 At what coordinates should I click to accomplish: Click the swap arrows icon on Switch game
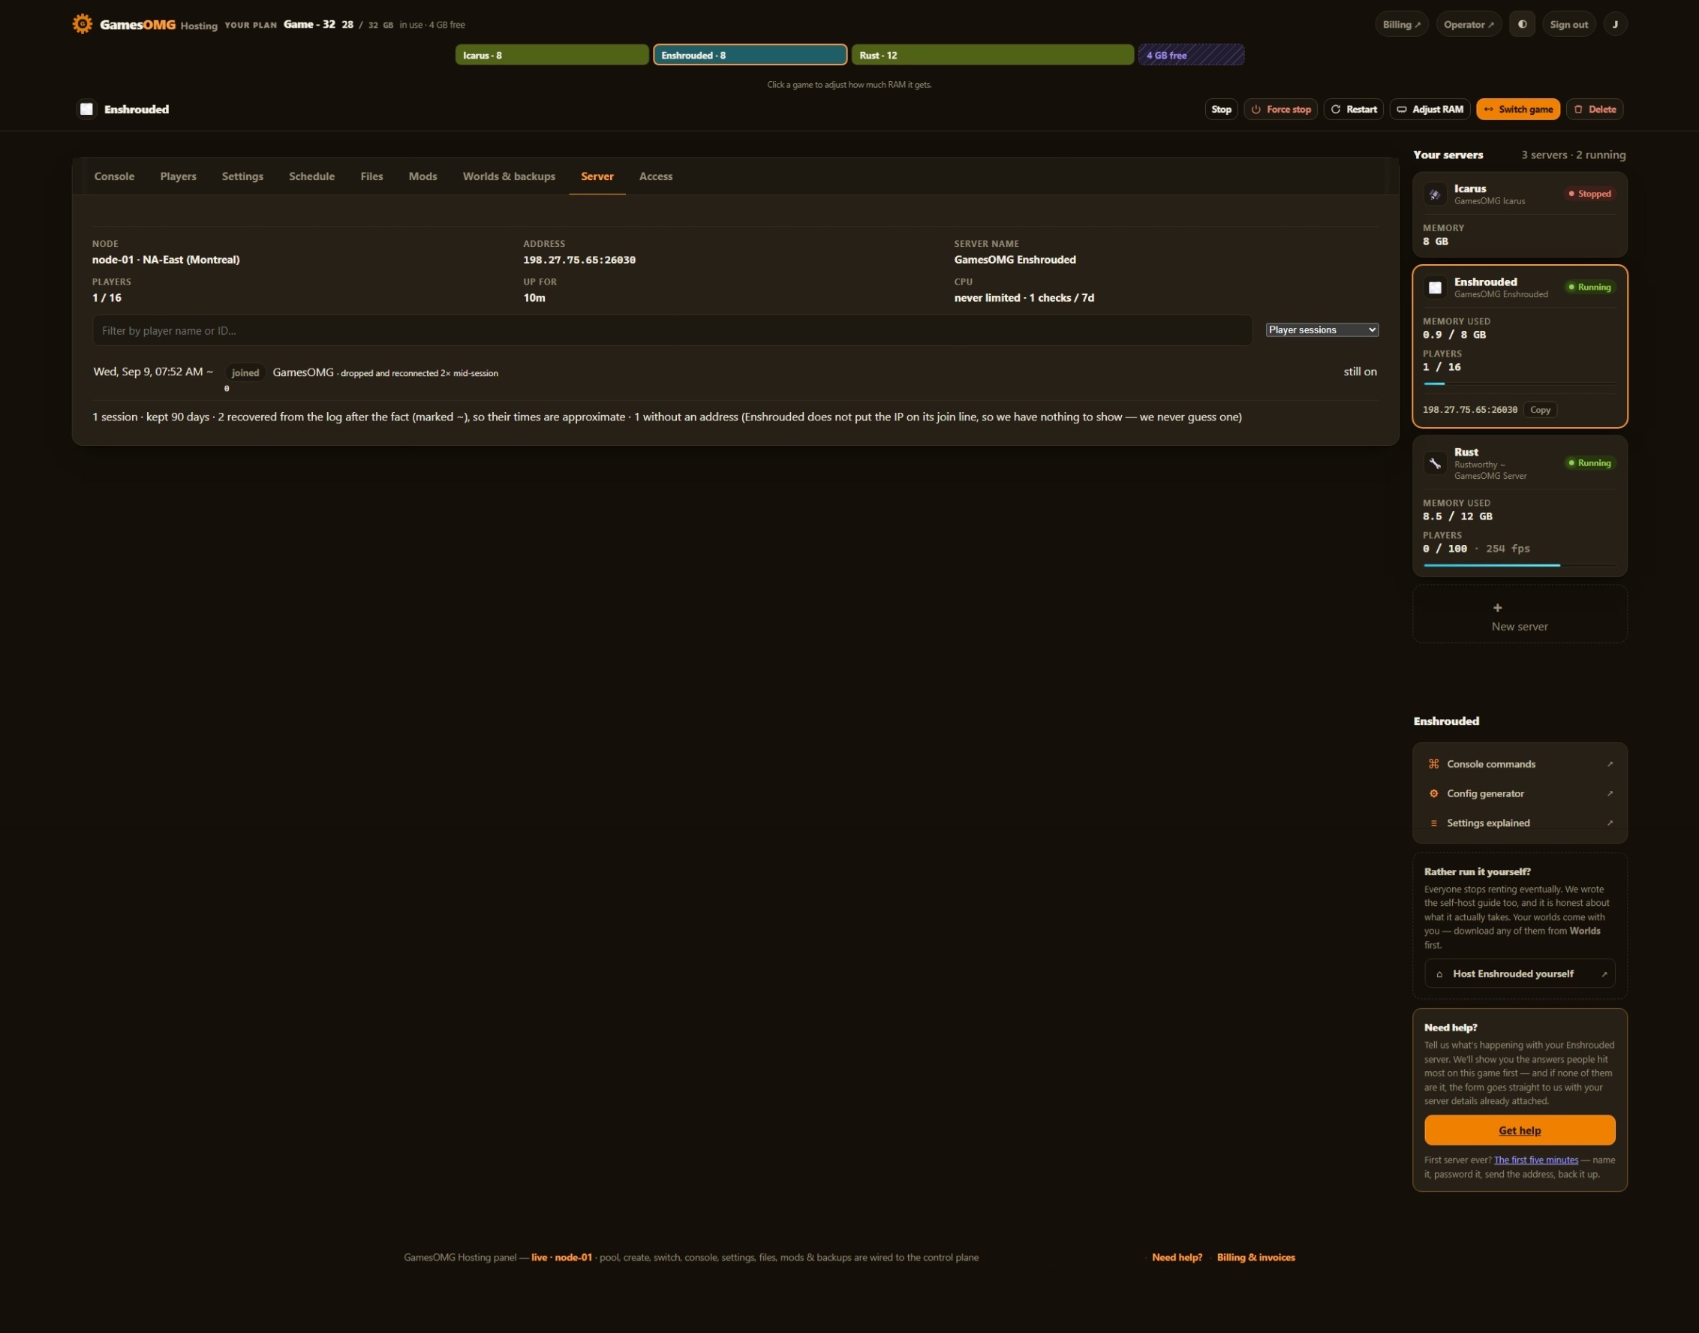(x=1488, y=110)
